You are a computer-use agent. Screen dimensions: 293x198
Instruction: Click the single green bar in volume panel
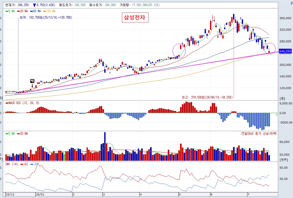65,157
